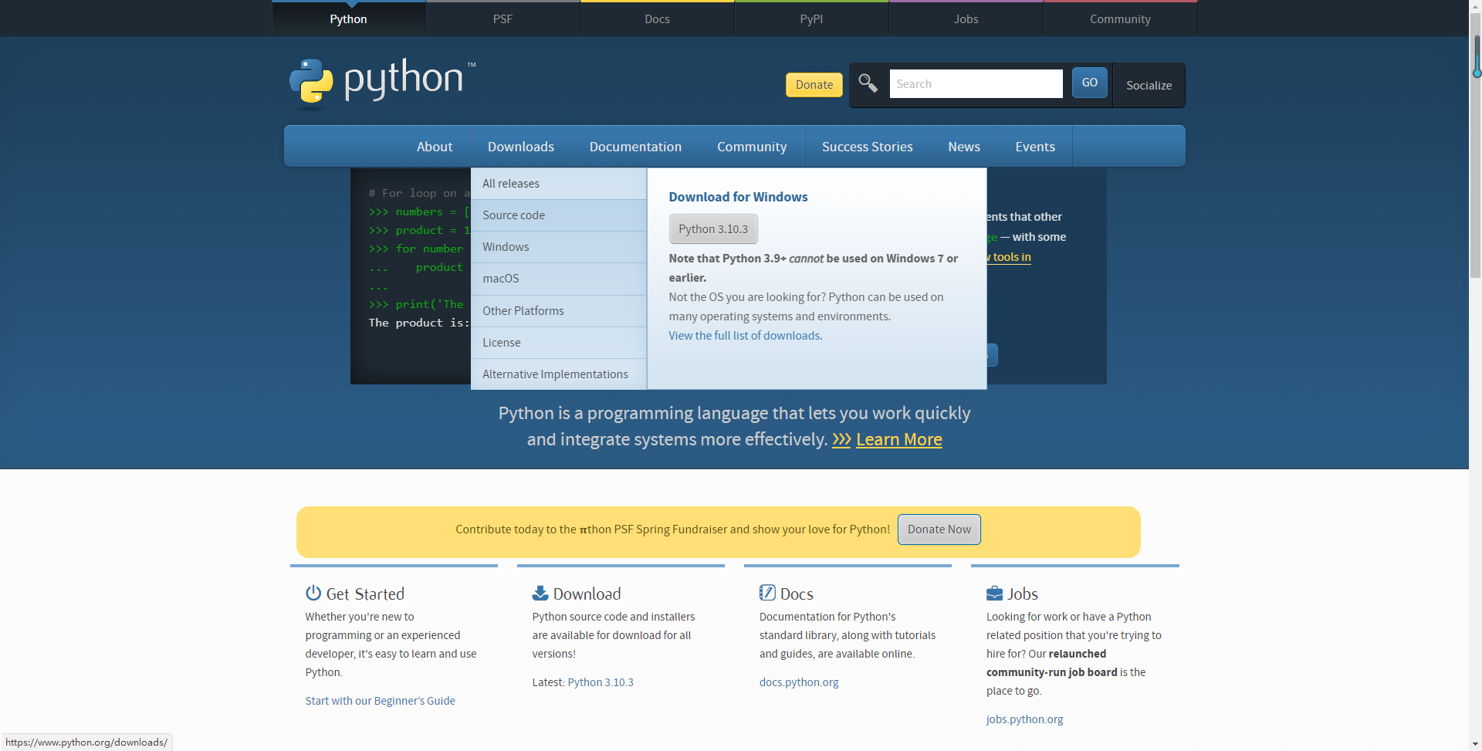The width and height of the screenshot is (1482, 751).
Task: Open the PSF top tab
Action: point(502,19)
